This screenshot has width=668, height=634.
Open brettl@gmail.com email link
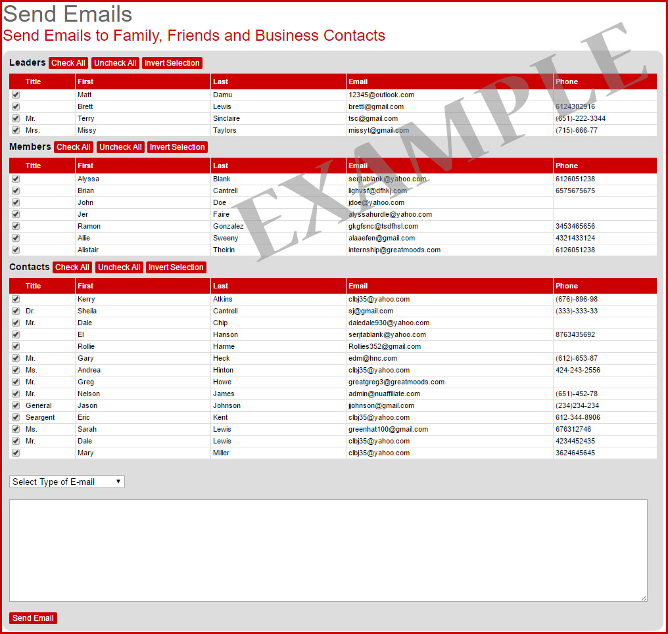click(x=375, y=106)
